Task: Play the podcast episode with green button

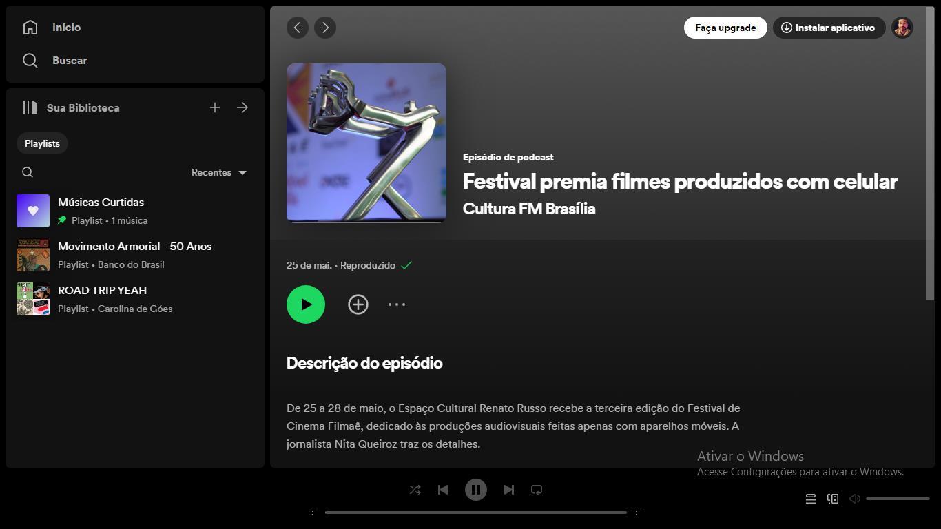Action: (x=306, y=304)
